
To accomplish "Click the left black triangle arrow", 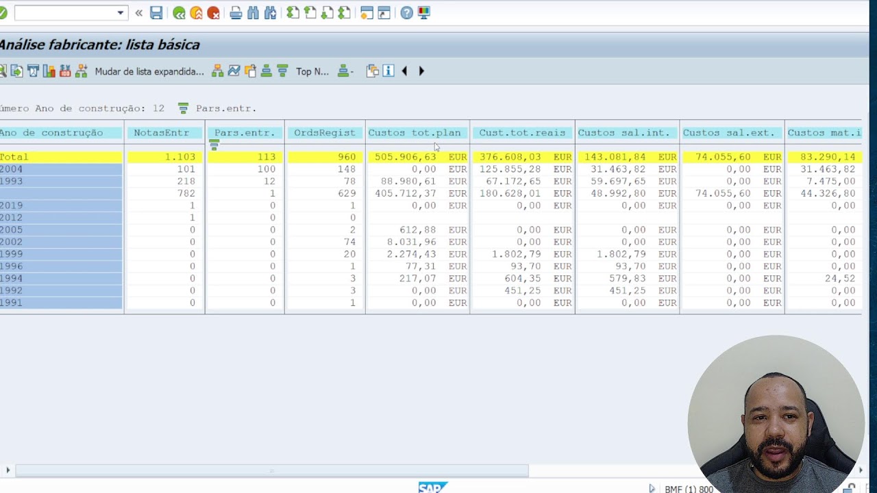I will coord(404,71).
